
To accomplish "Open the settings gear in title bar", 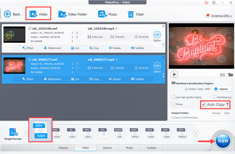I will (x=214, y=3).
